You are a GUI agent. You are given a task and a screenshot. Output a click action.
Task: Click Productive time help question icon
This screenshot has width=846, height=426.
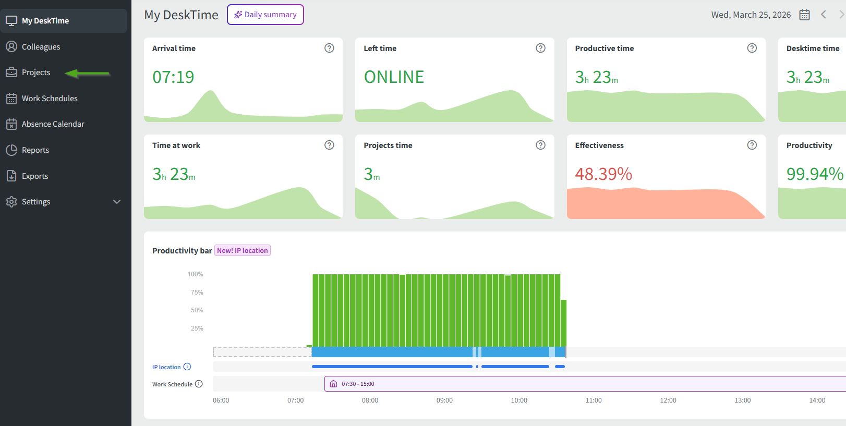pos(752,48)
